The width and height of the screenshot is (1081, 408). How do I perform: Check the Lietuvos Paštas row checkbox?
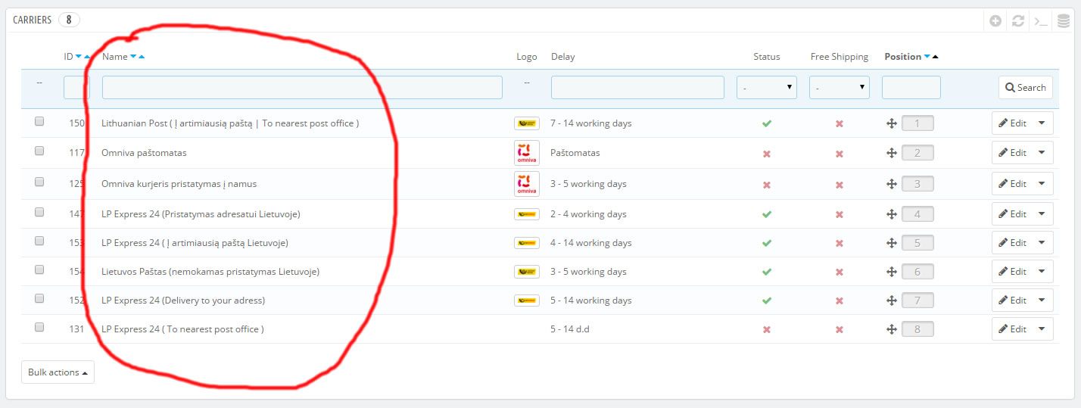tap(39, 269)
